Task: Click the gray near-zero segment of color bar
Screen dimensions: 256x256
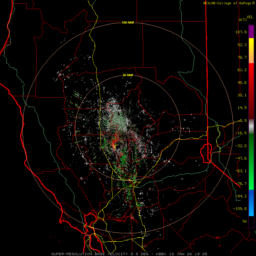Action: point(251,127)
